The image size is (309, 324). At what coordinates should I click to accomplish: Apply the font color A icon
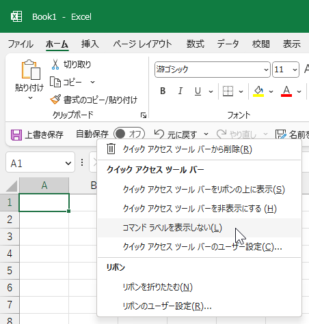[286, 91]
